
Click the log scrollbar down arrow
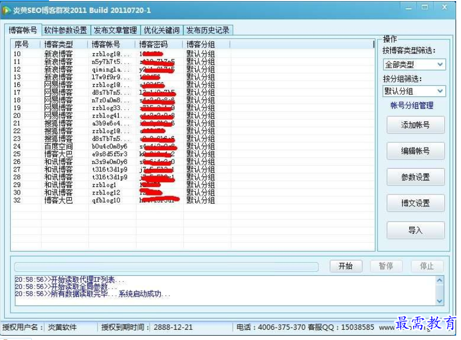(x=439, y=301)
